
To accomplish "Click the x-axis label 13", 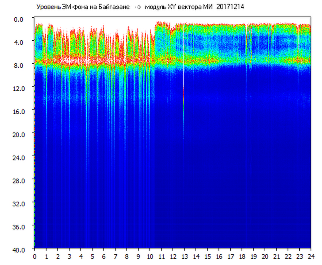I will (x=185, y=256).
